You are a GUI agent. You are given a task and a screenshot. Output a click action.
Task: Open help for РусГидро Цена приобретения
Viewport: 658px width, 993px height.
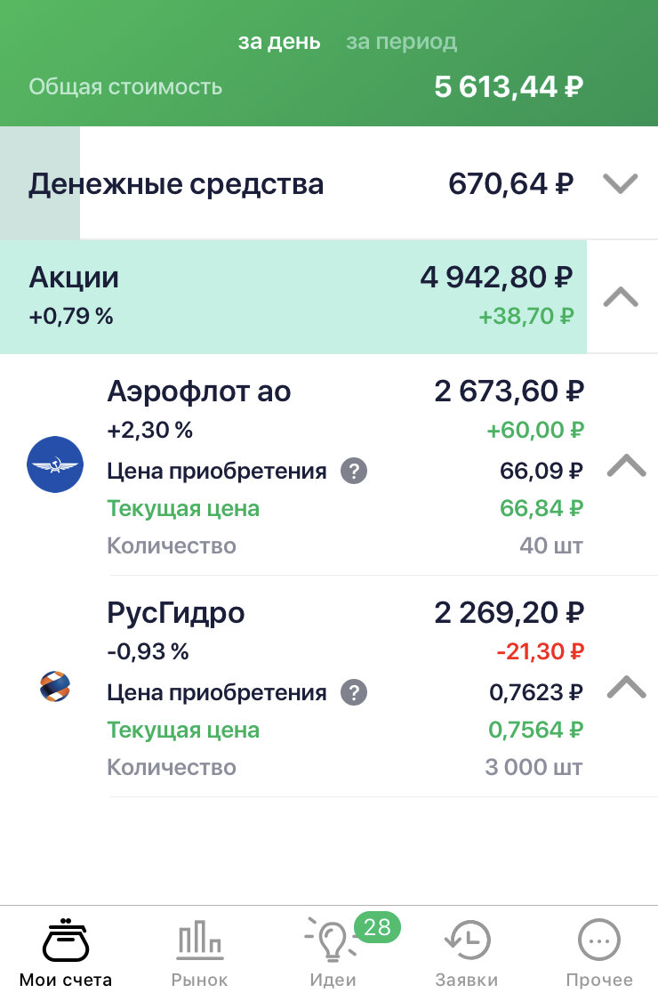354,692
